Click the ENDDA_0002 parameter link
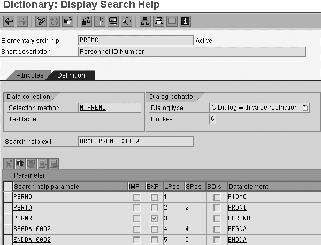Screen dimensions: 321x245 (x=32, y=240)
